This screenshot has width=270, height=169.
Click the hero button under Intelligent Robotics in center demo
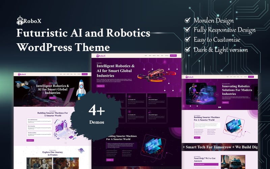(x=101, y=86)
